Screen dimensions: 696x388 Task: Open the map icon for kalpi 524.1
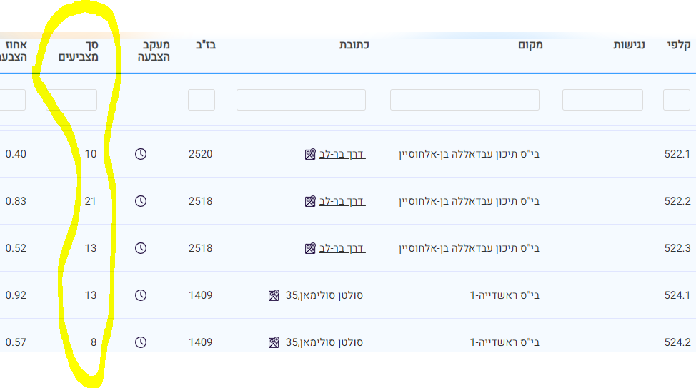274,295
